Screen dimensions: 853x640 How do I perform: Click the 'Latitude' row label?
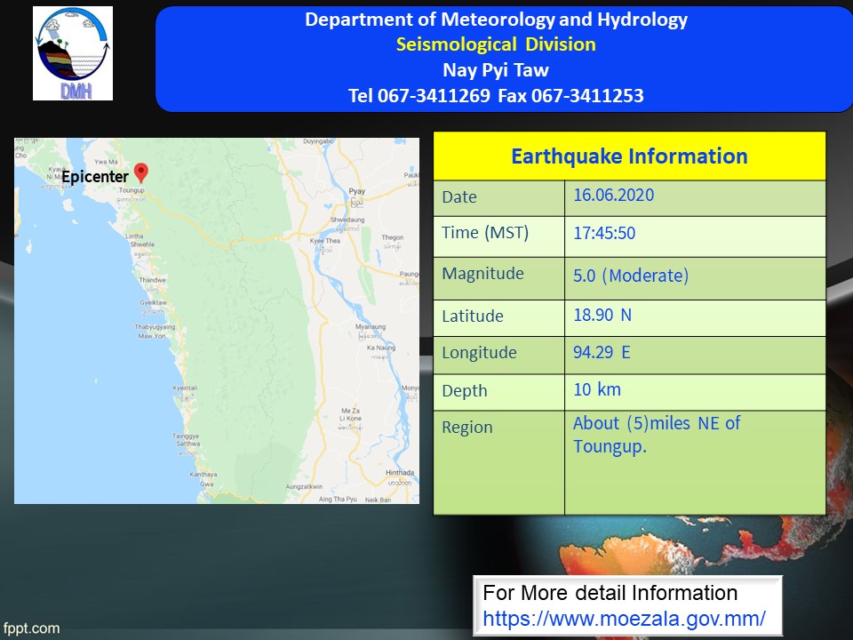(472, 316)
